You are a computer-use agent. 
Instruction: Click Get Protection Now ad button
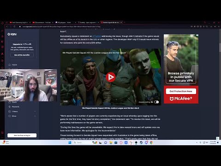(181, 91)
